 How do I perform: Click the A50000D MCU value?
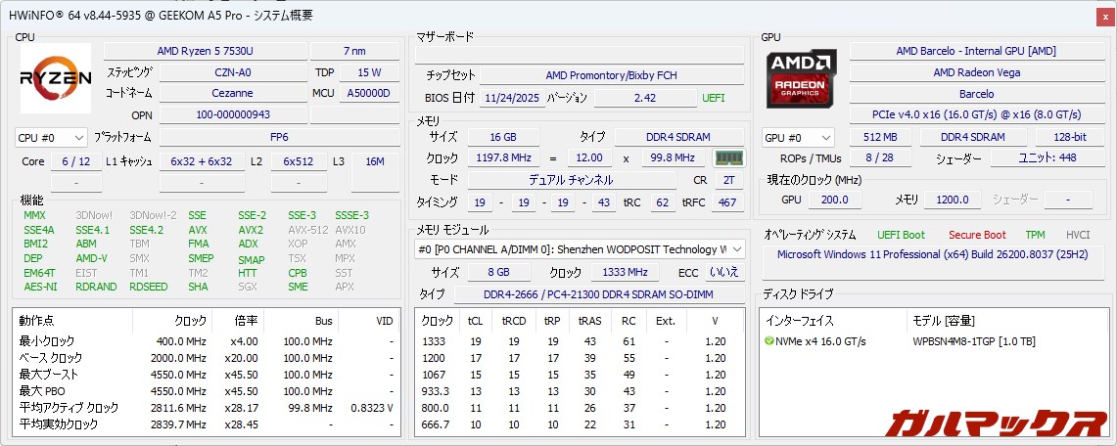[x=369, y=93]
